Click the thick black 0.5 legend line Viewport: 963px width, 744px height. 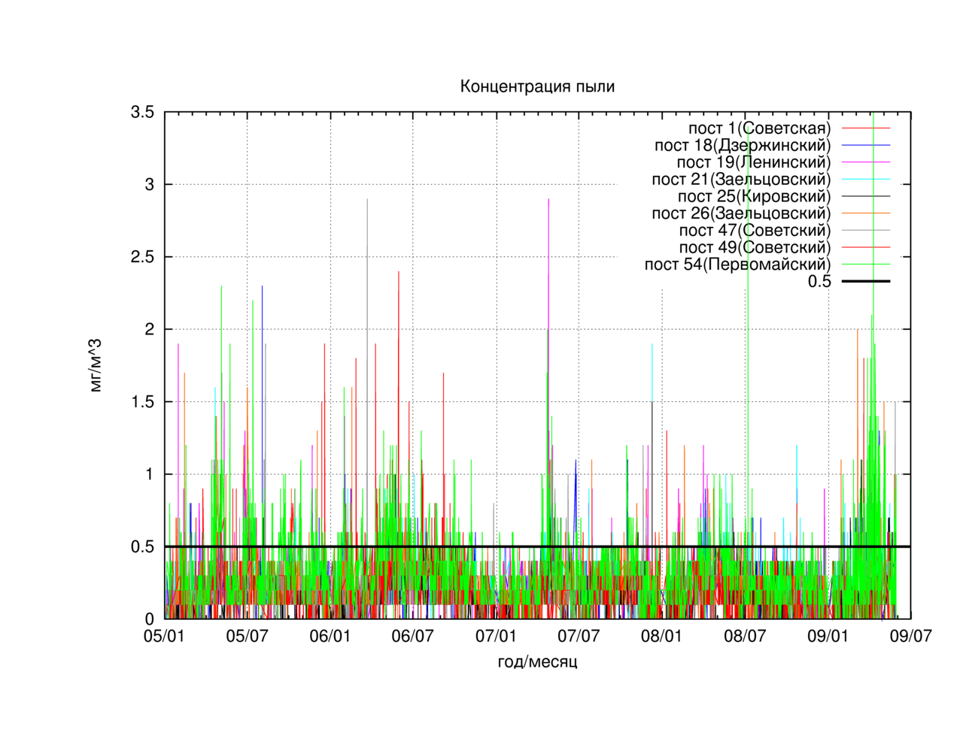[x=866, y=281]
